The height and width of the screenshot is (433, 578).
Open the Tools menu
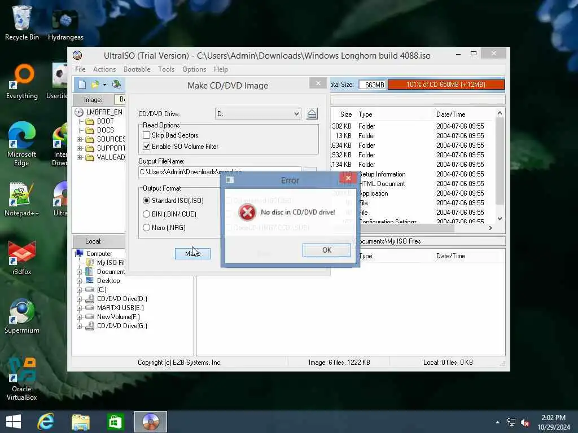pos(167,69)
